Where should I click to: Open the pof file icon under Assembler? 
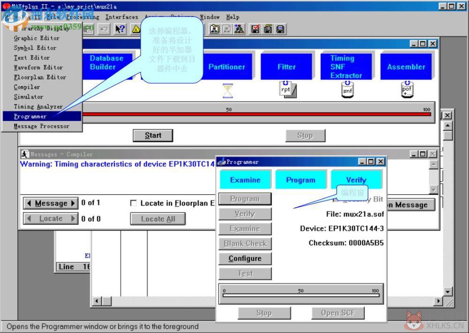[407, 89]
